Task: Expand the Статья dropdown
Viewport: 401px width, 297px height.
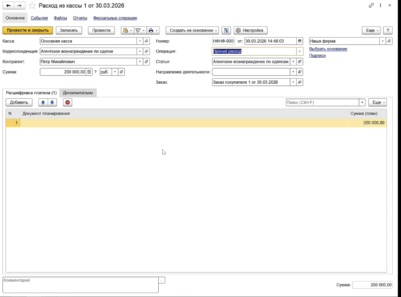Action: tap(293, 61)
